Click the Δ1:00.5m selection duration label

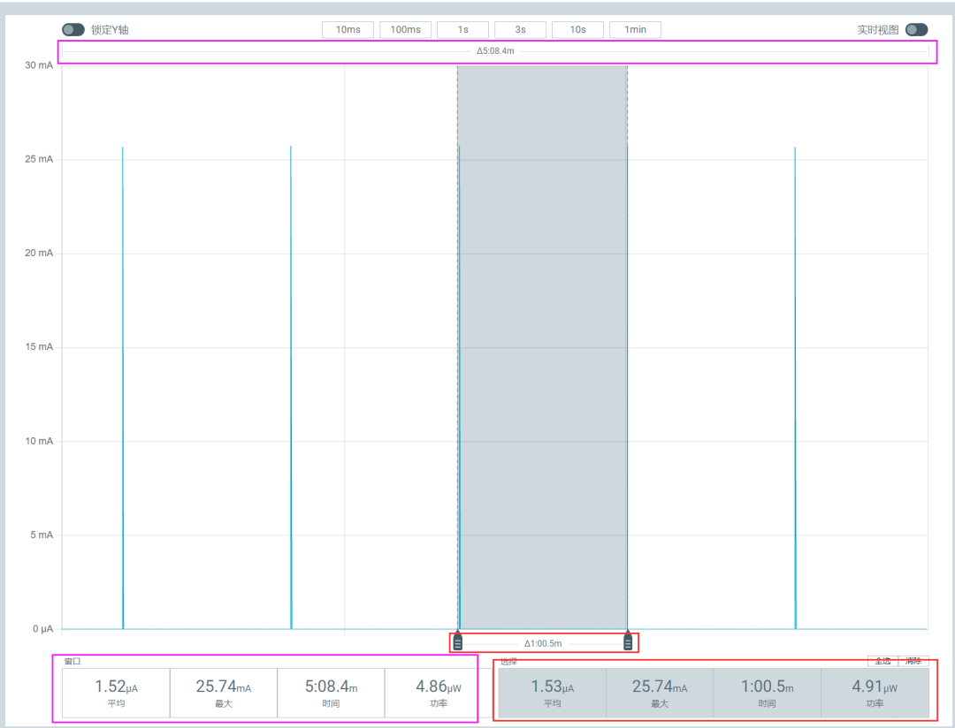click(x=543, y=643)
